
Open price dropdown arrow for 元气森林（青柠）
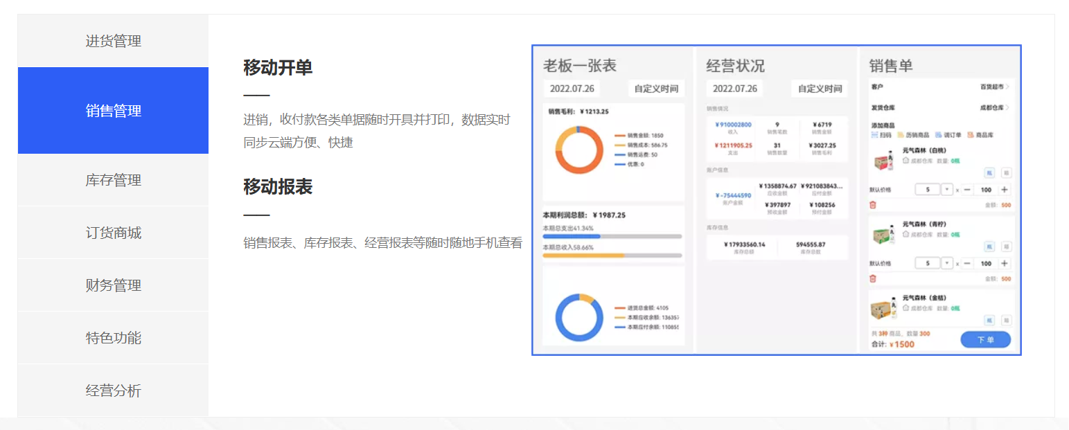[947, 263]
